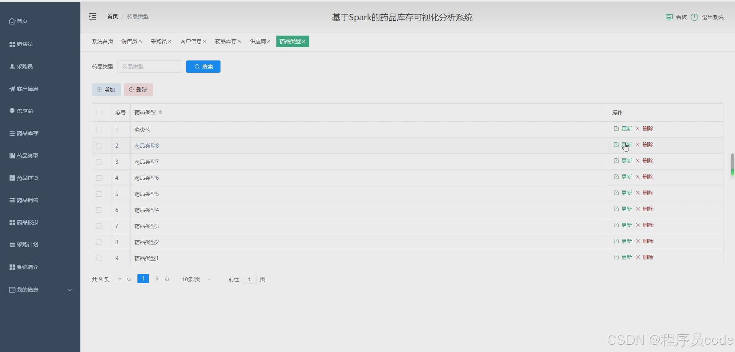
Task: Click the red 删除 batch button
Action: click(x=139, y=90)
